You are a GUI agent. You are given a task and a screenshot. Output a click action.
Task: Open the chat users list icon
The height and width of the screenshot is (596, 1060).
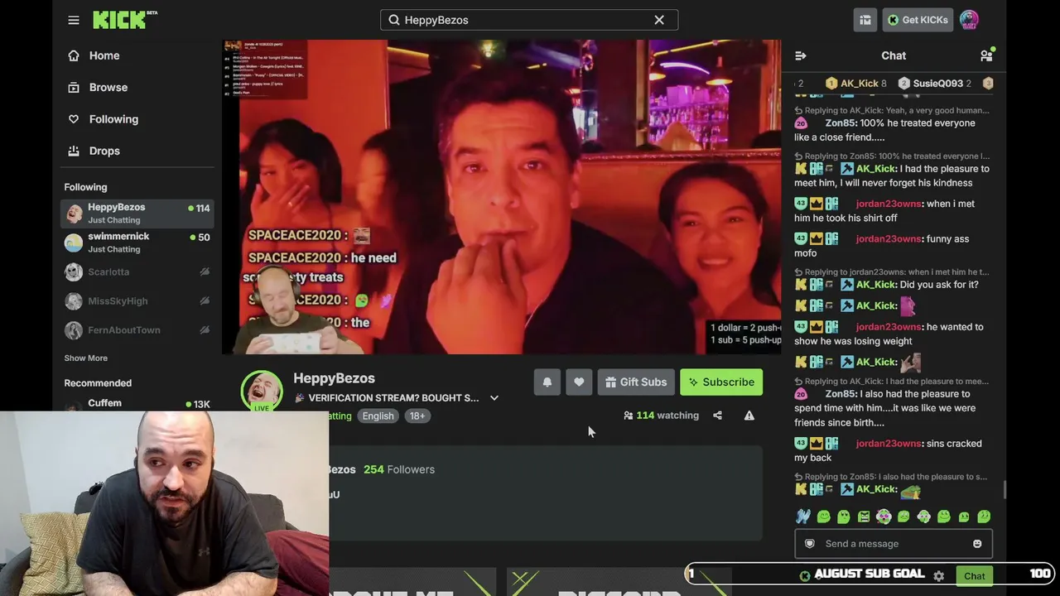pyautogui.click(x=986, y=55)
